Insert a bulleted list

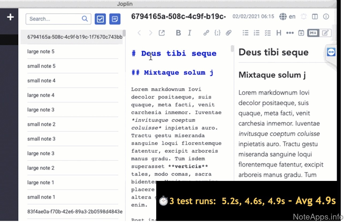(245, 33)
